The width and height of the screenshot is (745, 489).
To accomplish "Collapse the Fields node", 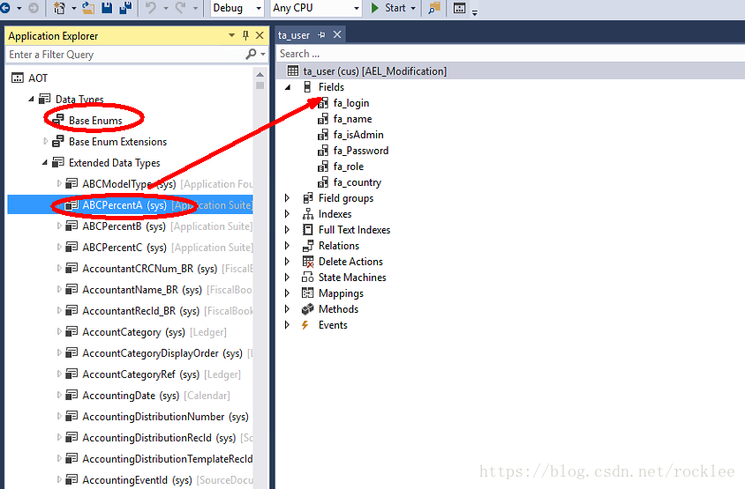I will [288, 87].
